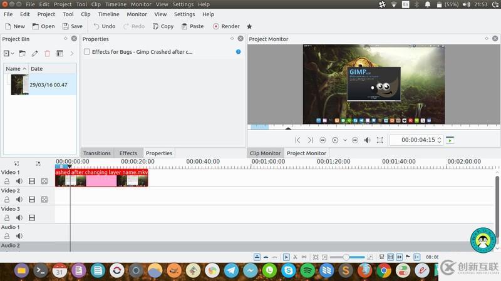Enable the Effects for Bugs checkbox
This screenshot has width=501, height=281.
pyautogui.click(x=87, y=52)
